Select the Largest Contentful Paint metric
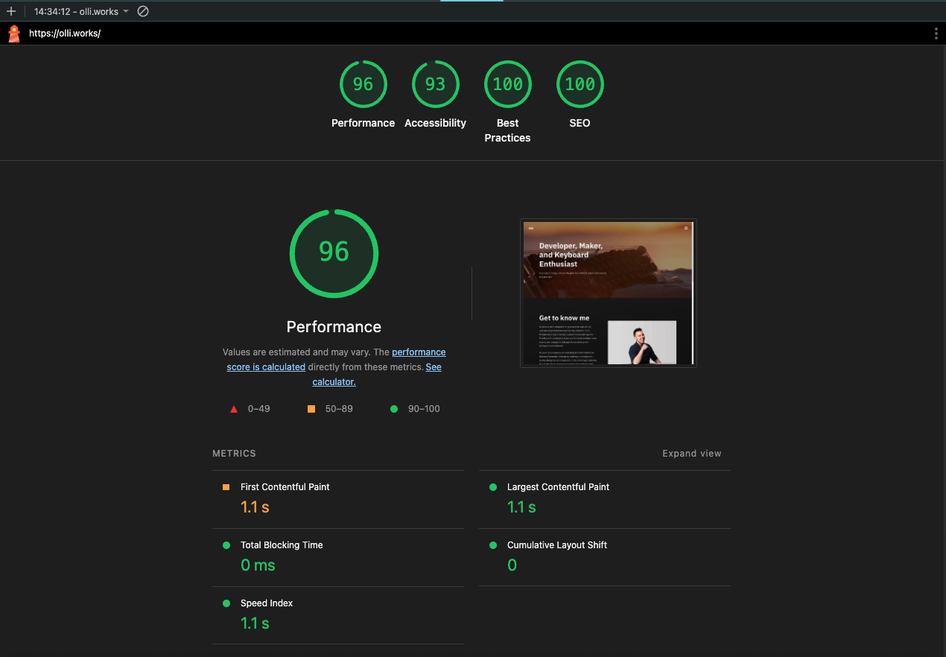Viewport: 946px width, 657px height. tap(605, 499)
